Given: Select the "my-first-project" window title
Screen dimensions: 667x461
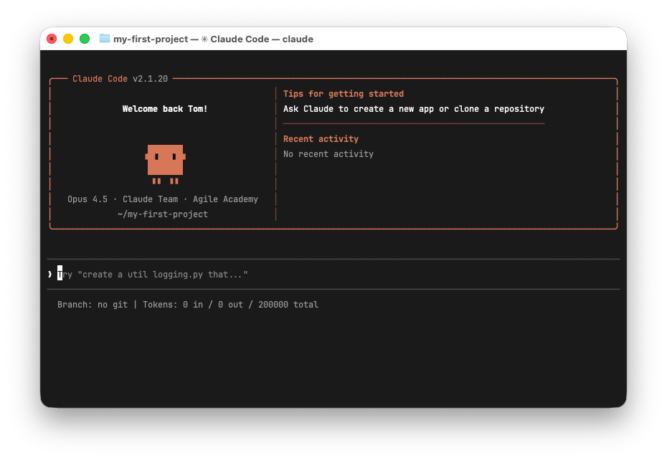Looking at the screenshot, I should (x=151, y=39).
